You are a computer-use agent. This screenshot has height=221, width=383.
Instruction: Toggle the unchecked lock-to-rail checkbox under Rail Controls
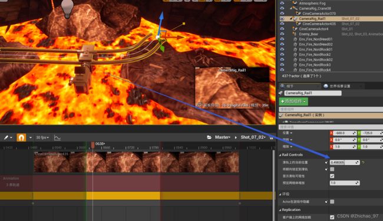(332, 169)
